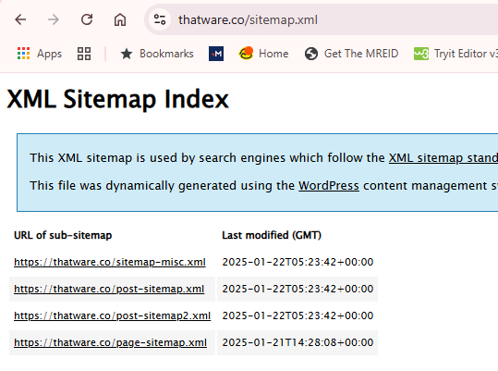Open the Tryit Editor bookmark
Screen dimensions: 498x371
coord(455,54)
